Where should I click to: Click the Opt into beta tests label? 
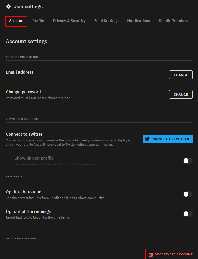(24, 192)
